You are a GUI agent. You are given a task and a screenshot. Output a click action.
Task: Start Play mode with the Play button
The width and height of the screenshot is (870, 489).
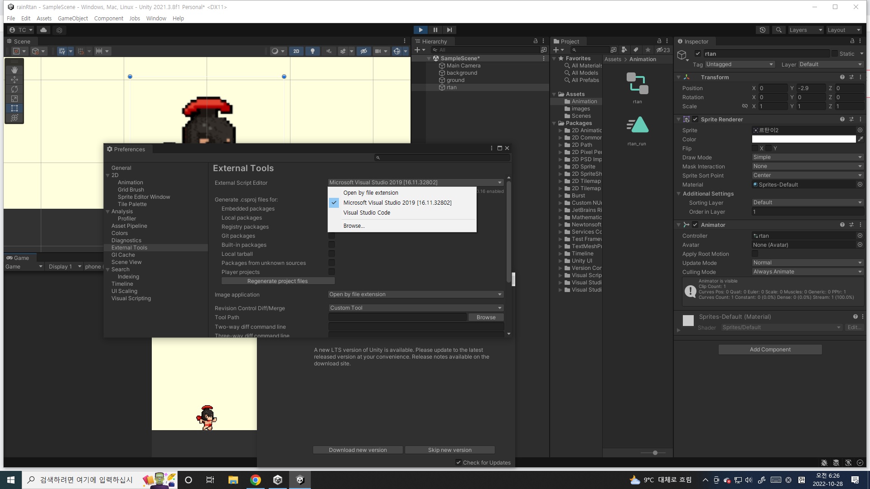point(420,30)
